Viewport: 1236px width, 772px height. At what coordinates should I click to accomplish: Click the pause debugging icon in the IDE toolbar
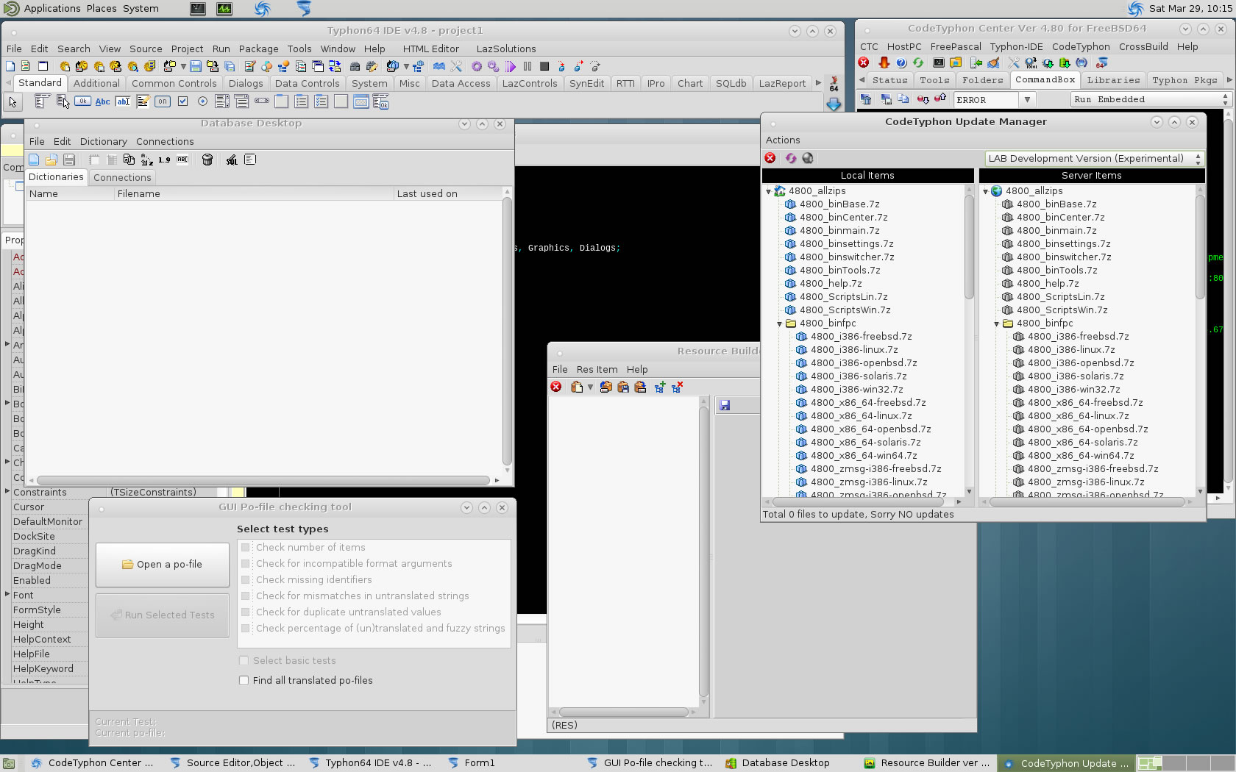528,66
